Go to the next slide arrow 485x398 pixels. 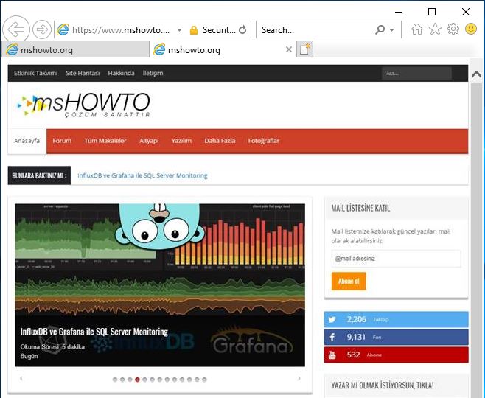299,378
